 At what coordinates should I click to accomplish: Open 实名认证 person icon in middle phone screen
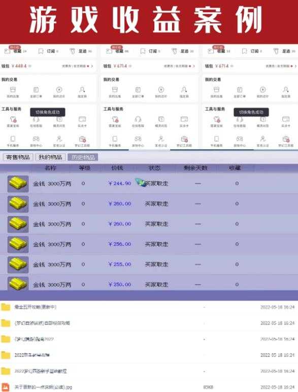pos(161,139)
